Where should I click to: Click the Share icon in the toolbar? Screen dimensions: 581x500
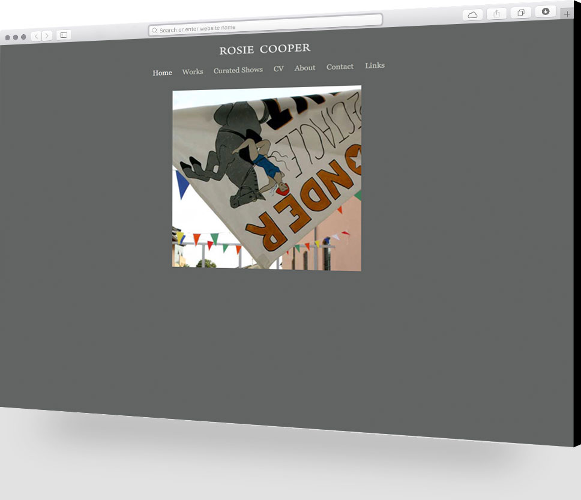coord(496,14)
